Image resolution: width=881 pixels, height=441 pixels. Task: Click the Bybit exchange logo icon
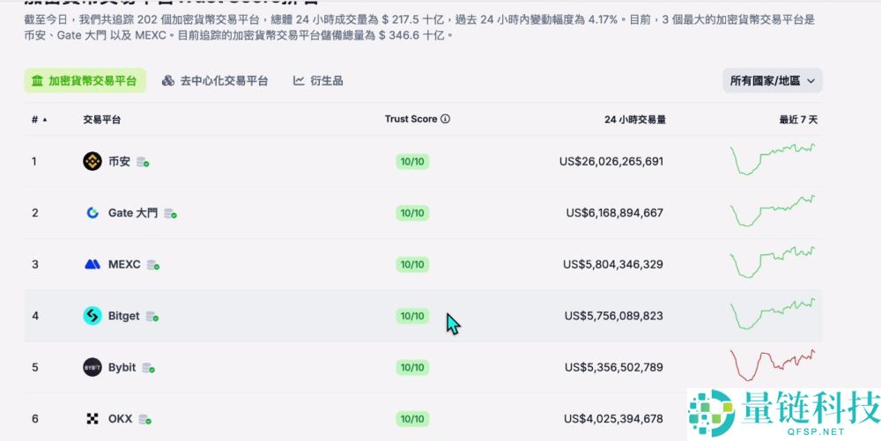(93, 367)
